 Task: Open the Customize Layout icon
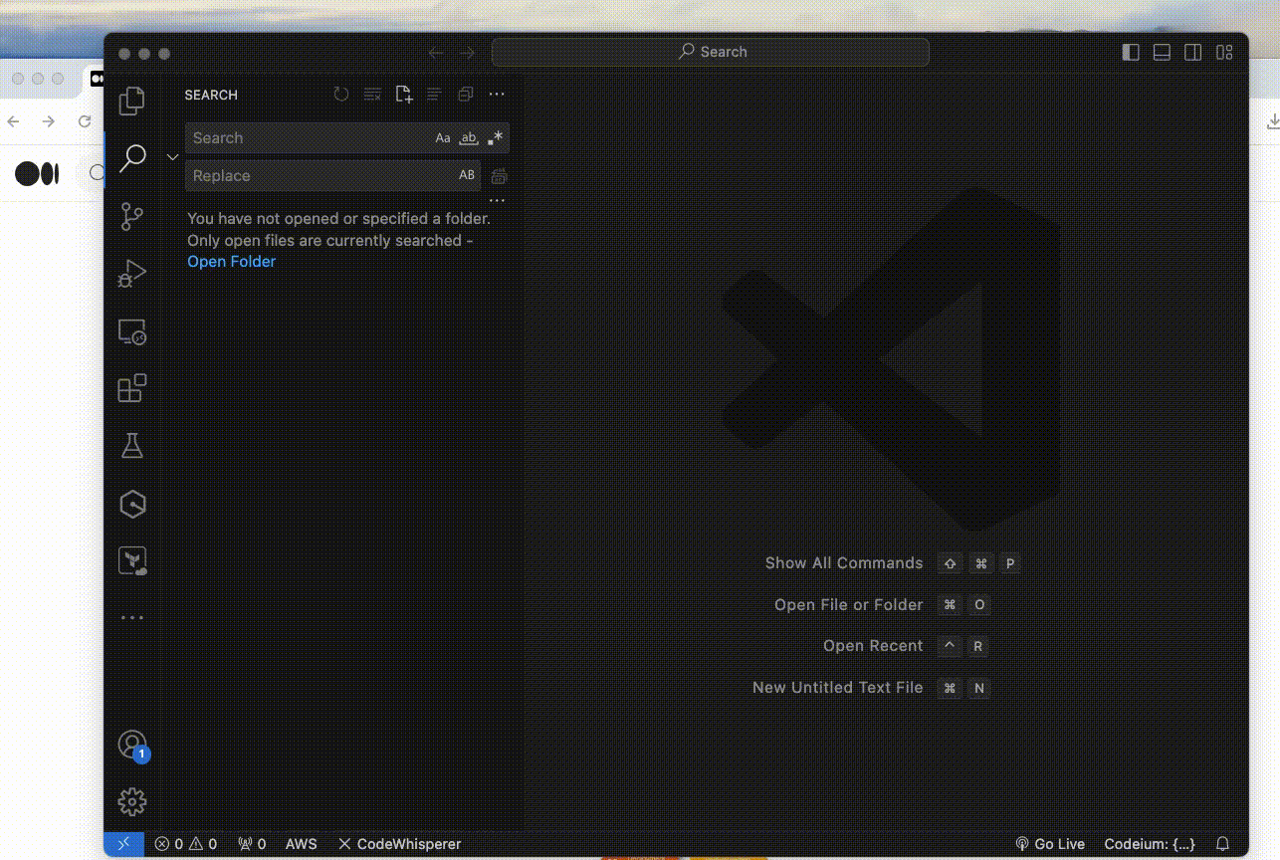pyautogui.click(x=1223, y=53)
